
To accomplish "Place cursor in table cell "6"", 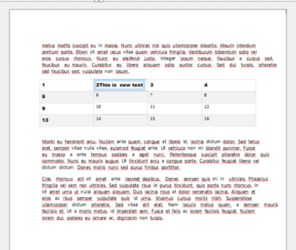I will 121,97.
